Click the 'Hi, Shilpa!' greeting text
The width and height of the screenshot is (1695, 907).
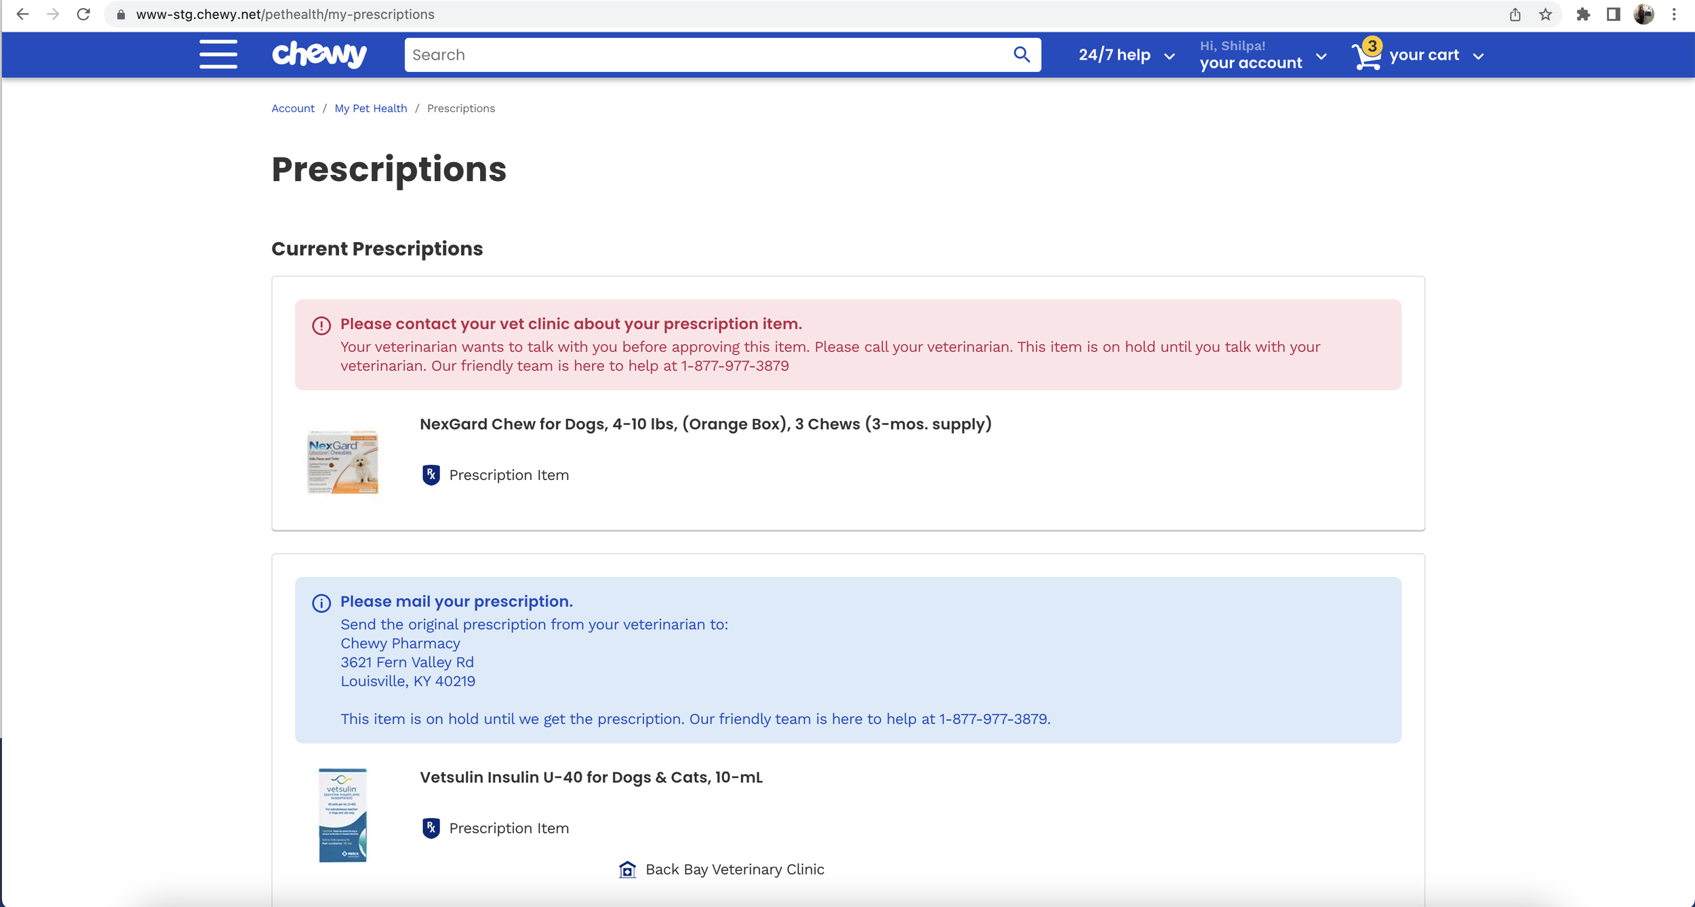tap(1232, 46)
